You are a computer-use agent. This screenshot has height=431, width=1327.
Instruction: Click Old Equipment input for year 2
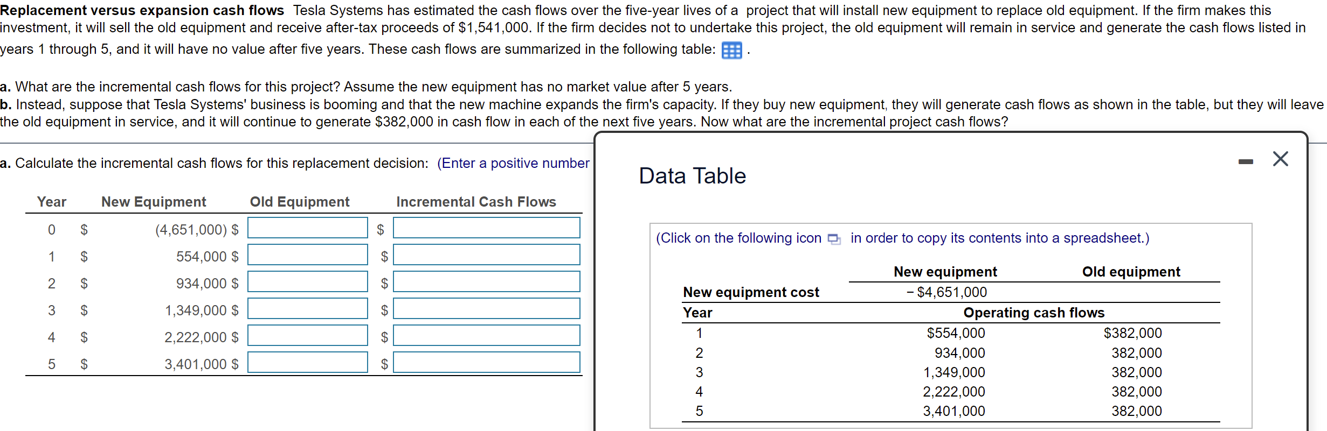pos(308,281)
